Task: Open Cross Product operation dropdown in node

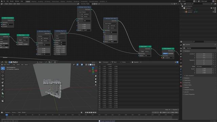Action: pos(84,12)
